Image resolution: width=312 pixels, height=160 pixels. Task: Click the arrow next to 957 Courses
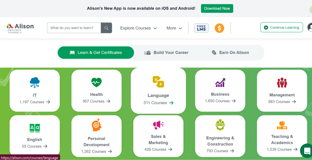pyautogui.click(x=108, y=101)
